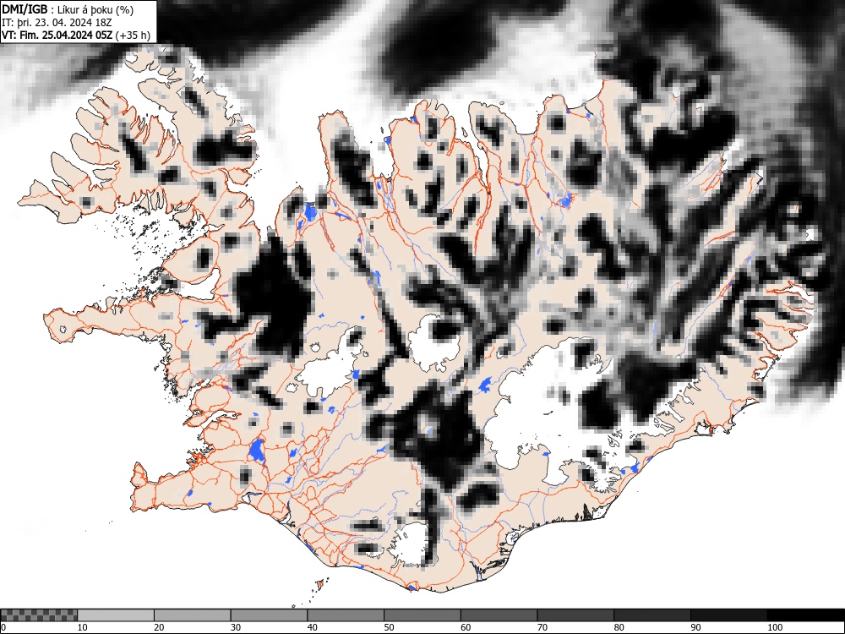The image size is (845, 634).
Task: Select the 50-60% legend swatch
Action: pos(422,615)
